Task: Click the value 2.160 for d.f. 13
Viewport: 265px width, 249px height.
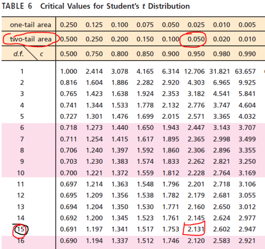Action: pos(196,207)
